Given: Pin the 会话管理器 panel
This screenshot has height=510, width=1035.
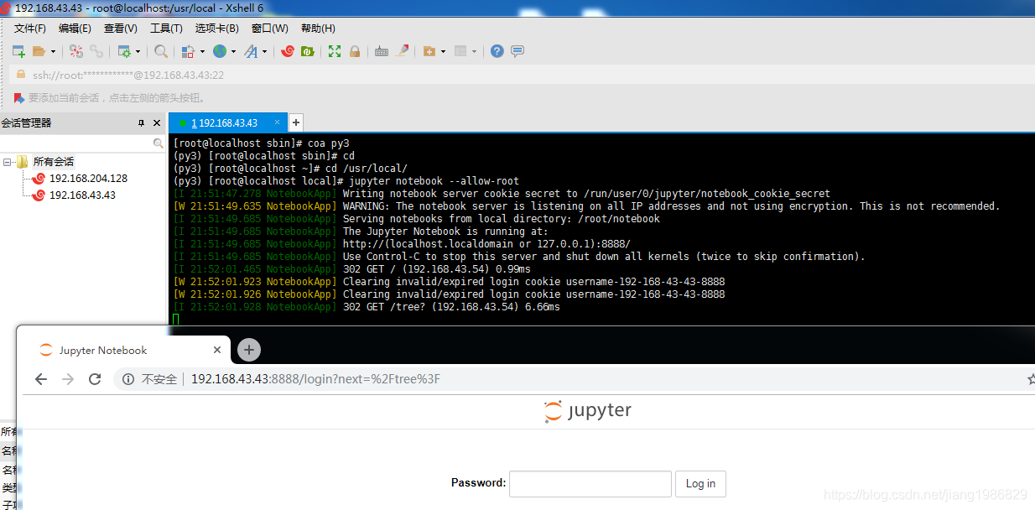Looking at the screenshot, I should (x=141, y=123).
